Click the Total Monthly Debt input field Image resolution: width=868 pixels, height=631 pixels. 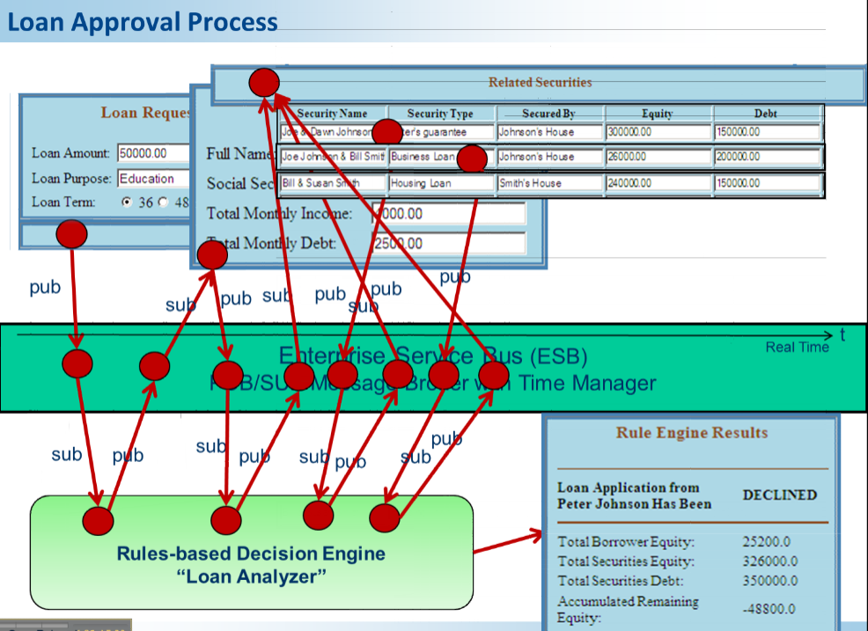[449, 243]
